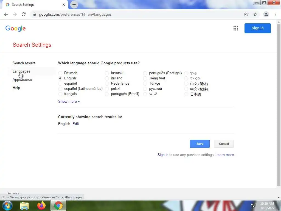Open File Explorer from the taskbar
Viewport: 281px width, 211px height.
pyautogui.click(x=24, y=206)
